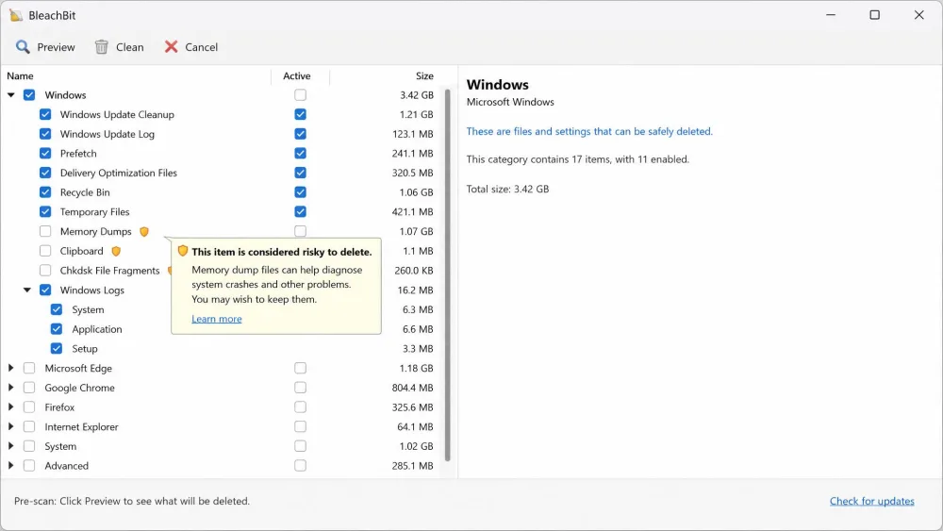This screenshot has width=943, height=531.
Task: Toggle Active checkbox for Memory Dumps row
Action: pyautogui.click(x=300, y=231)
